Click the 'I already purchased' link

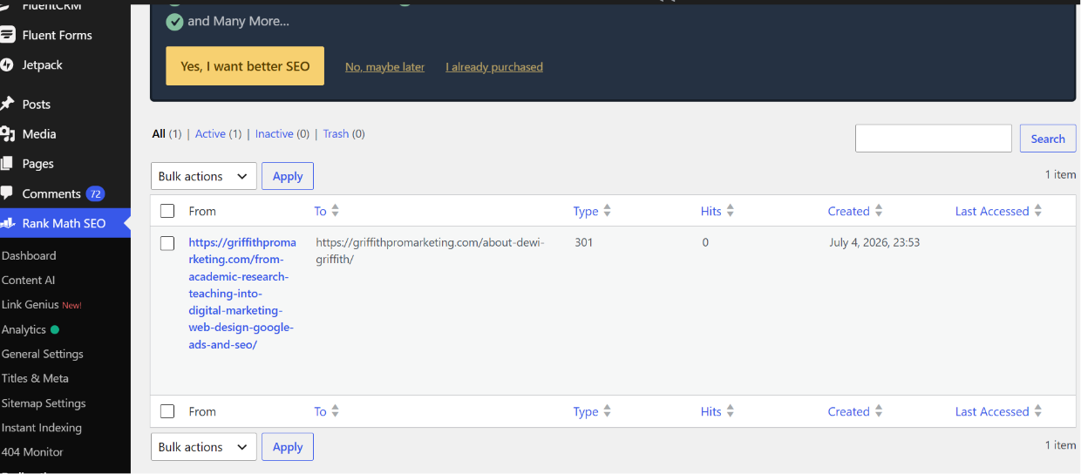point(494,66)
